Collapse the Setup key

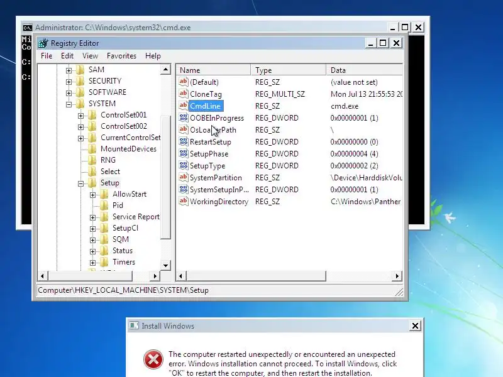click(x=80, y=183)
